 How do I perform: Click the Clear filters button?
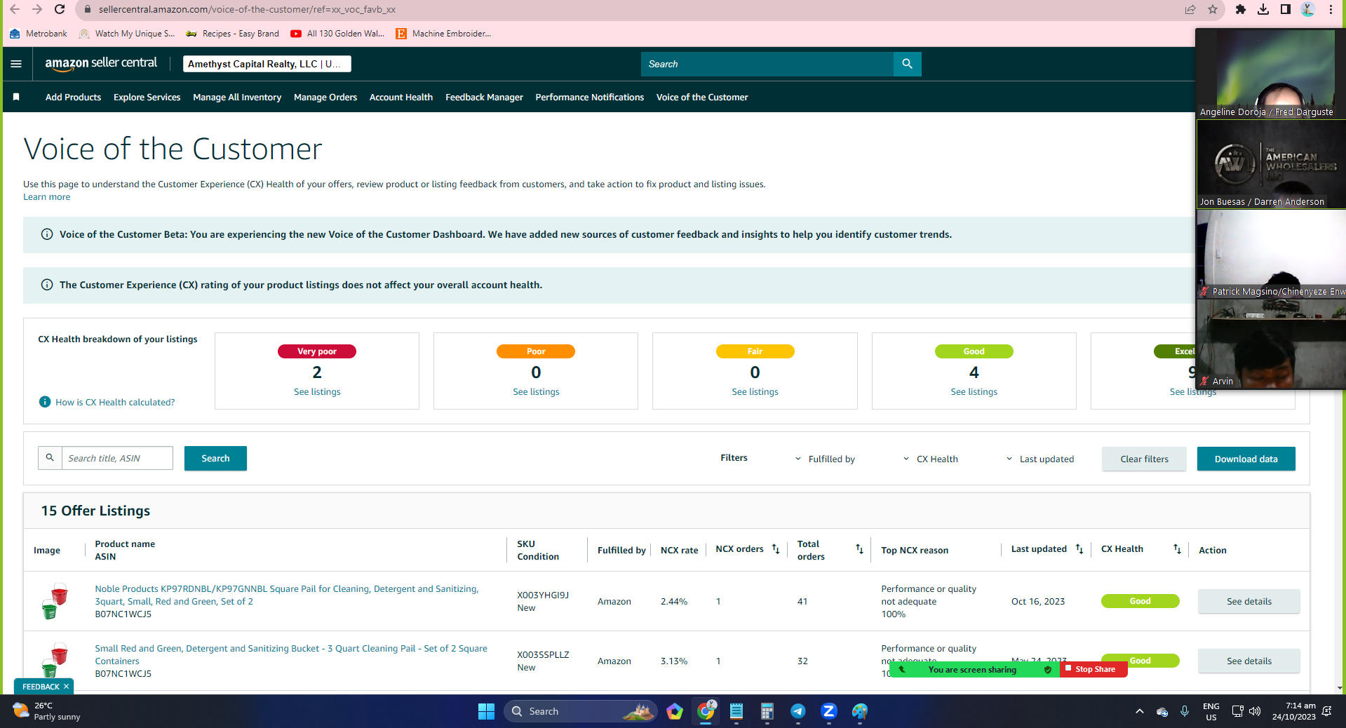pos(1144,459)
